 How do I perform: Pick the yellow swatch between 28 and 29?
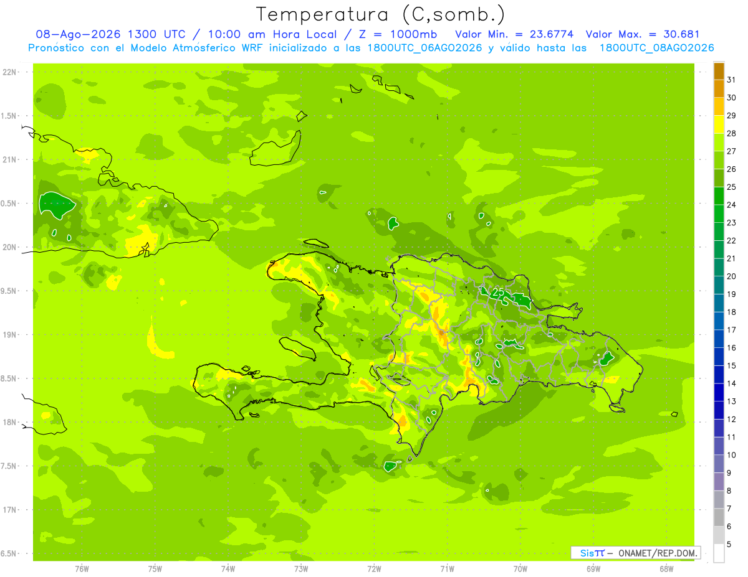pyautogui.click(x=719, y=124)
